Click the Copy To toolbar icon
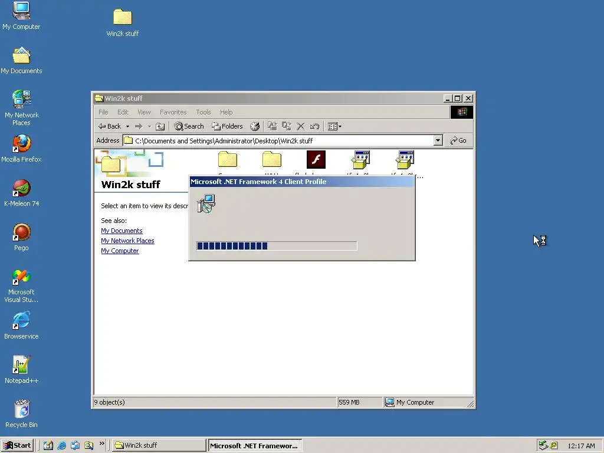Image resolution: width=604 pixels, height=453 pixels. click(x=287, y=126)
